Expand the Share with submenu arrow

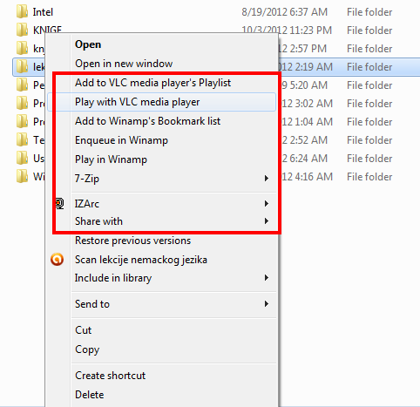[267, 221]
